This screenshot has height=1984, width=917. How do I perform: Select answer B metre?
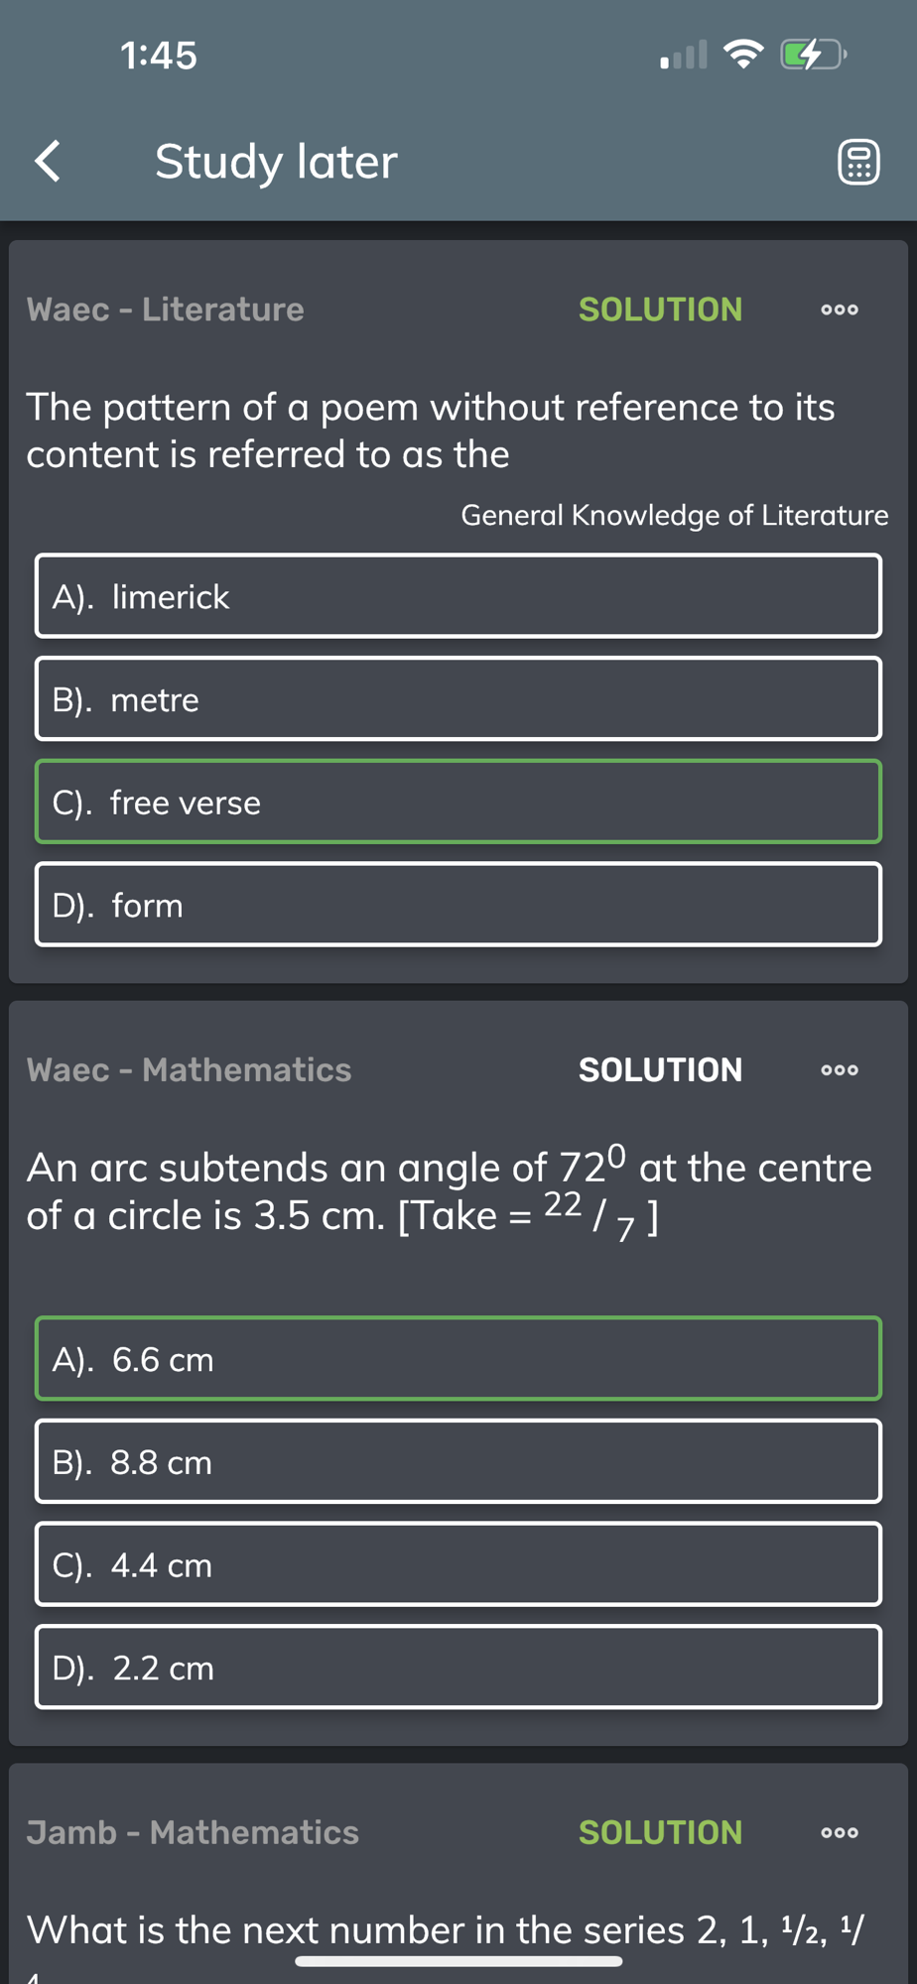coord(458,699)
